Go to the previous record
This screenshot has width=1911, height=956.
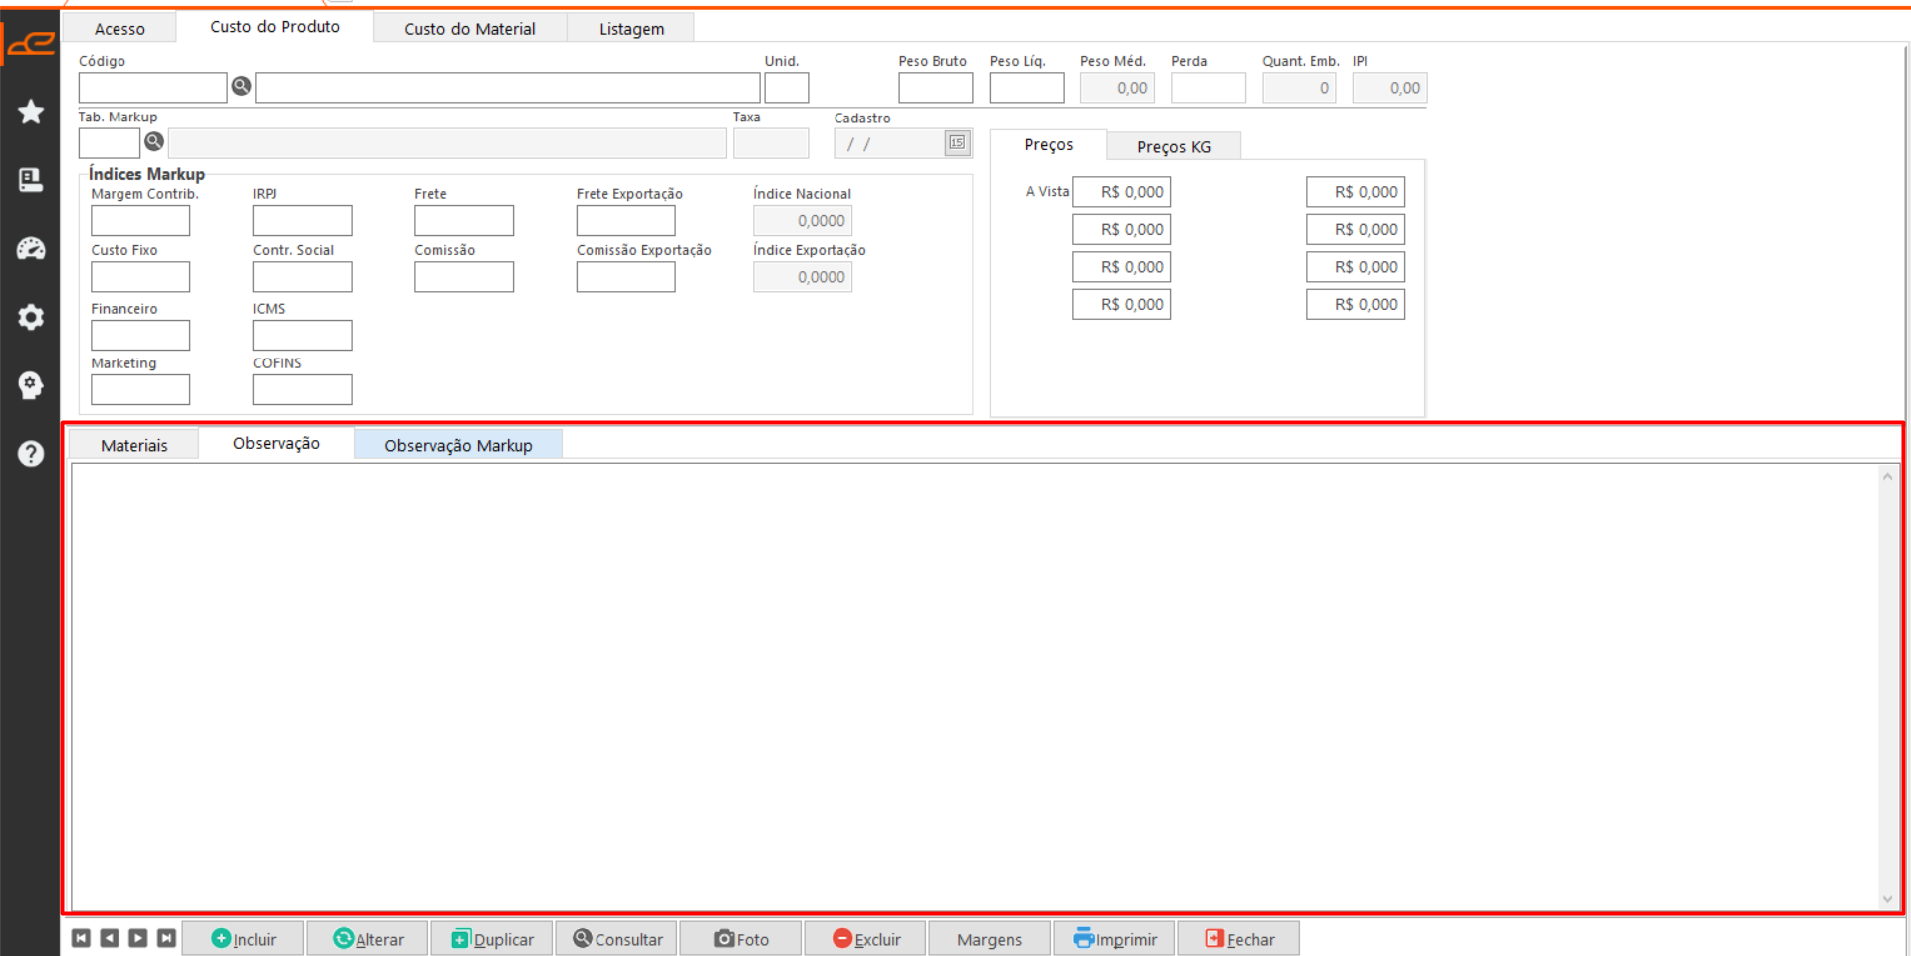click(x=110, y=938)
